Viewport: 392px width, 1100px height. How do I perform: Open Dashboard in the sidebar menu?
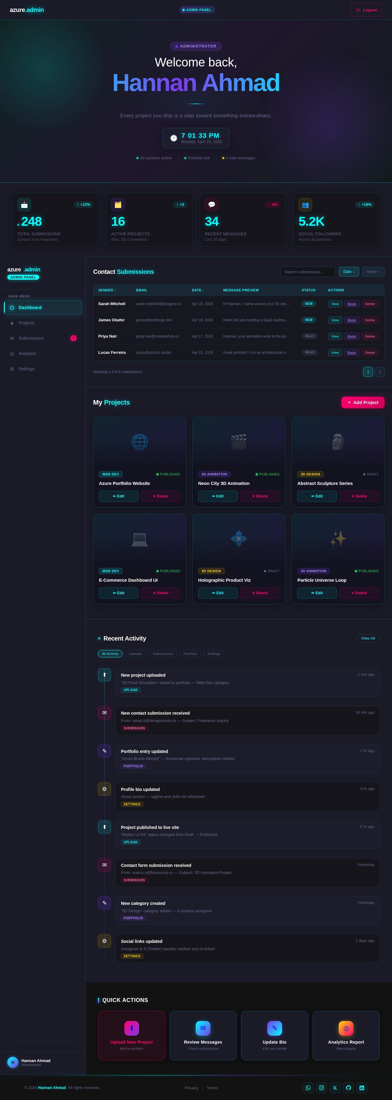tap(43, 308)
